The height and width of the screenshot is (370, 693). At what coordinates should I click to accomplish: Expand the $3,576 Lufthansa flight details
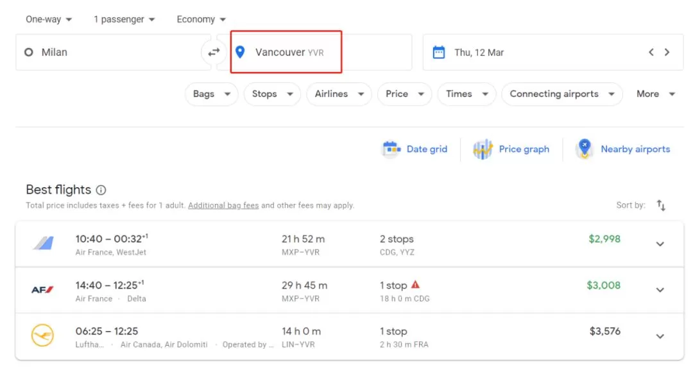click(660, 337)
